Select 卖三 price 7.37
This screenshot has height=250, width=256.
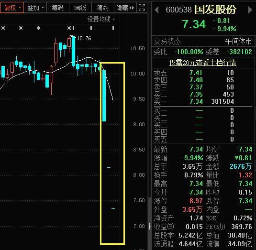point(196,87)
